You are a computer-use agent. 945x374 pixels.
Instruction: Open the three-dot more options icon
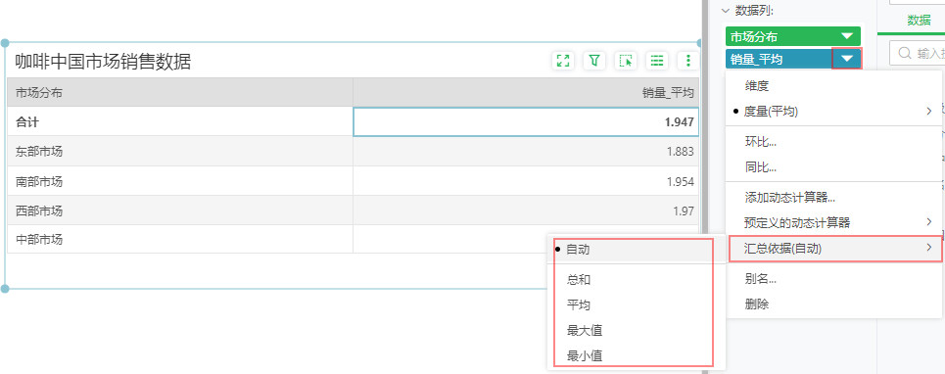click(x=688, y=61)
